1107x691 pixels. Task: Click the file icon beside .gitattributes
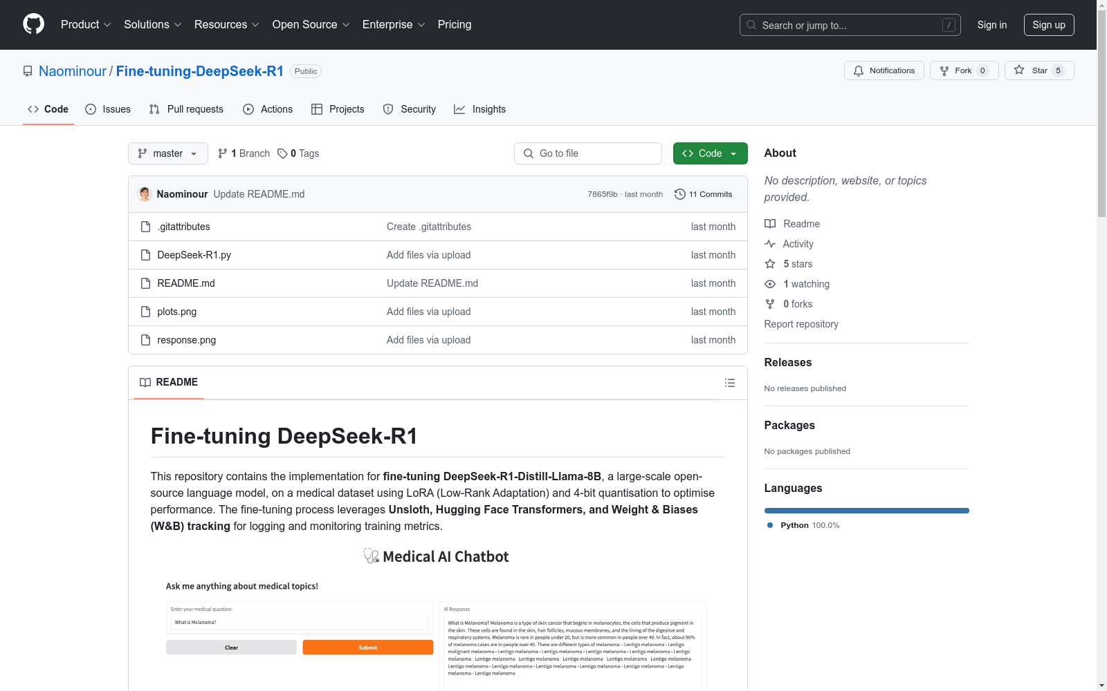click(145, 227)
